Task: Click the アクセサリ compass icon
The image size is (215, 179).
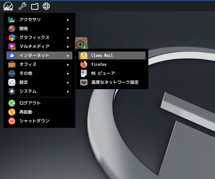Action: pos(12,20)
